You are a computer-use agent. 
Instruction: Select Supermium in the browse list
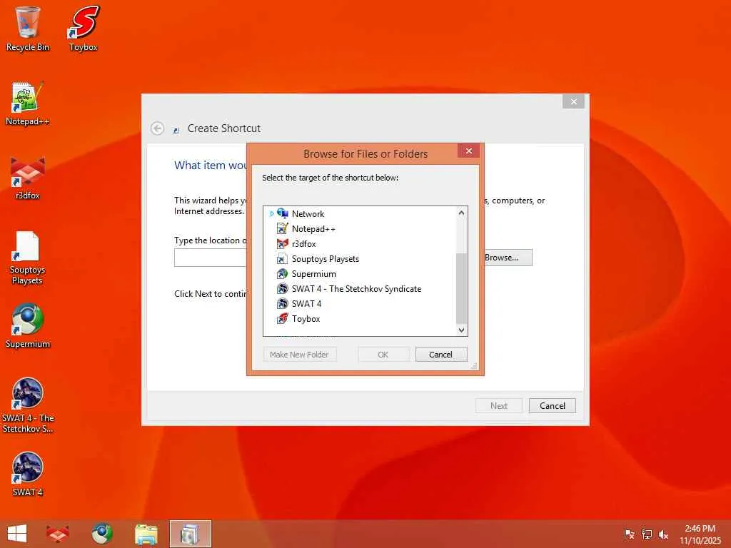tap(314, 273)
